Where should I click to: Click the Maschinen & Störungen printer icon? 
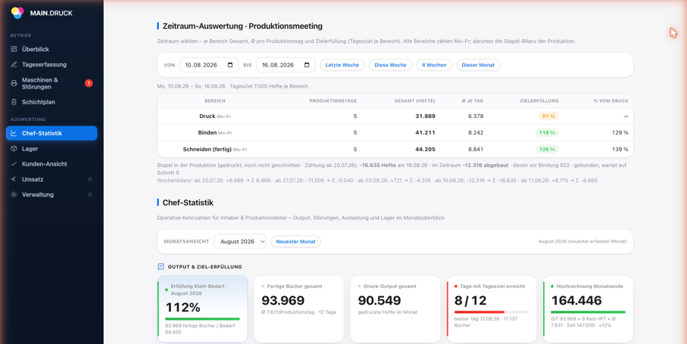pyautogui.click(x=14, y=83)
